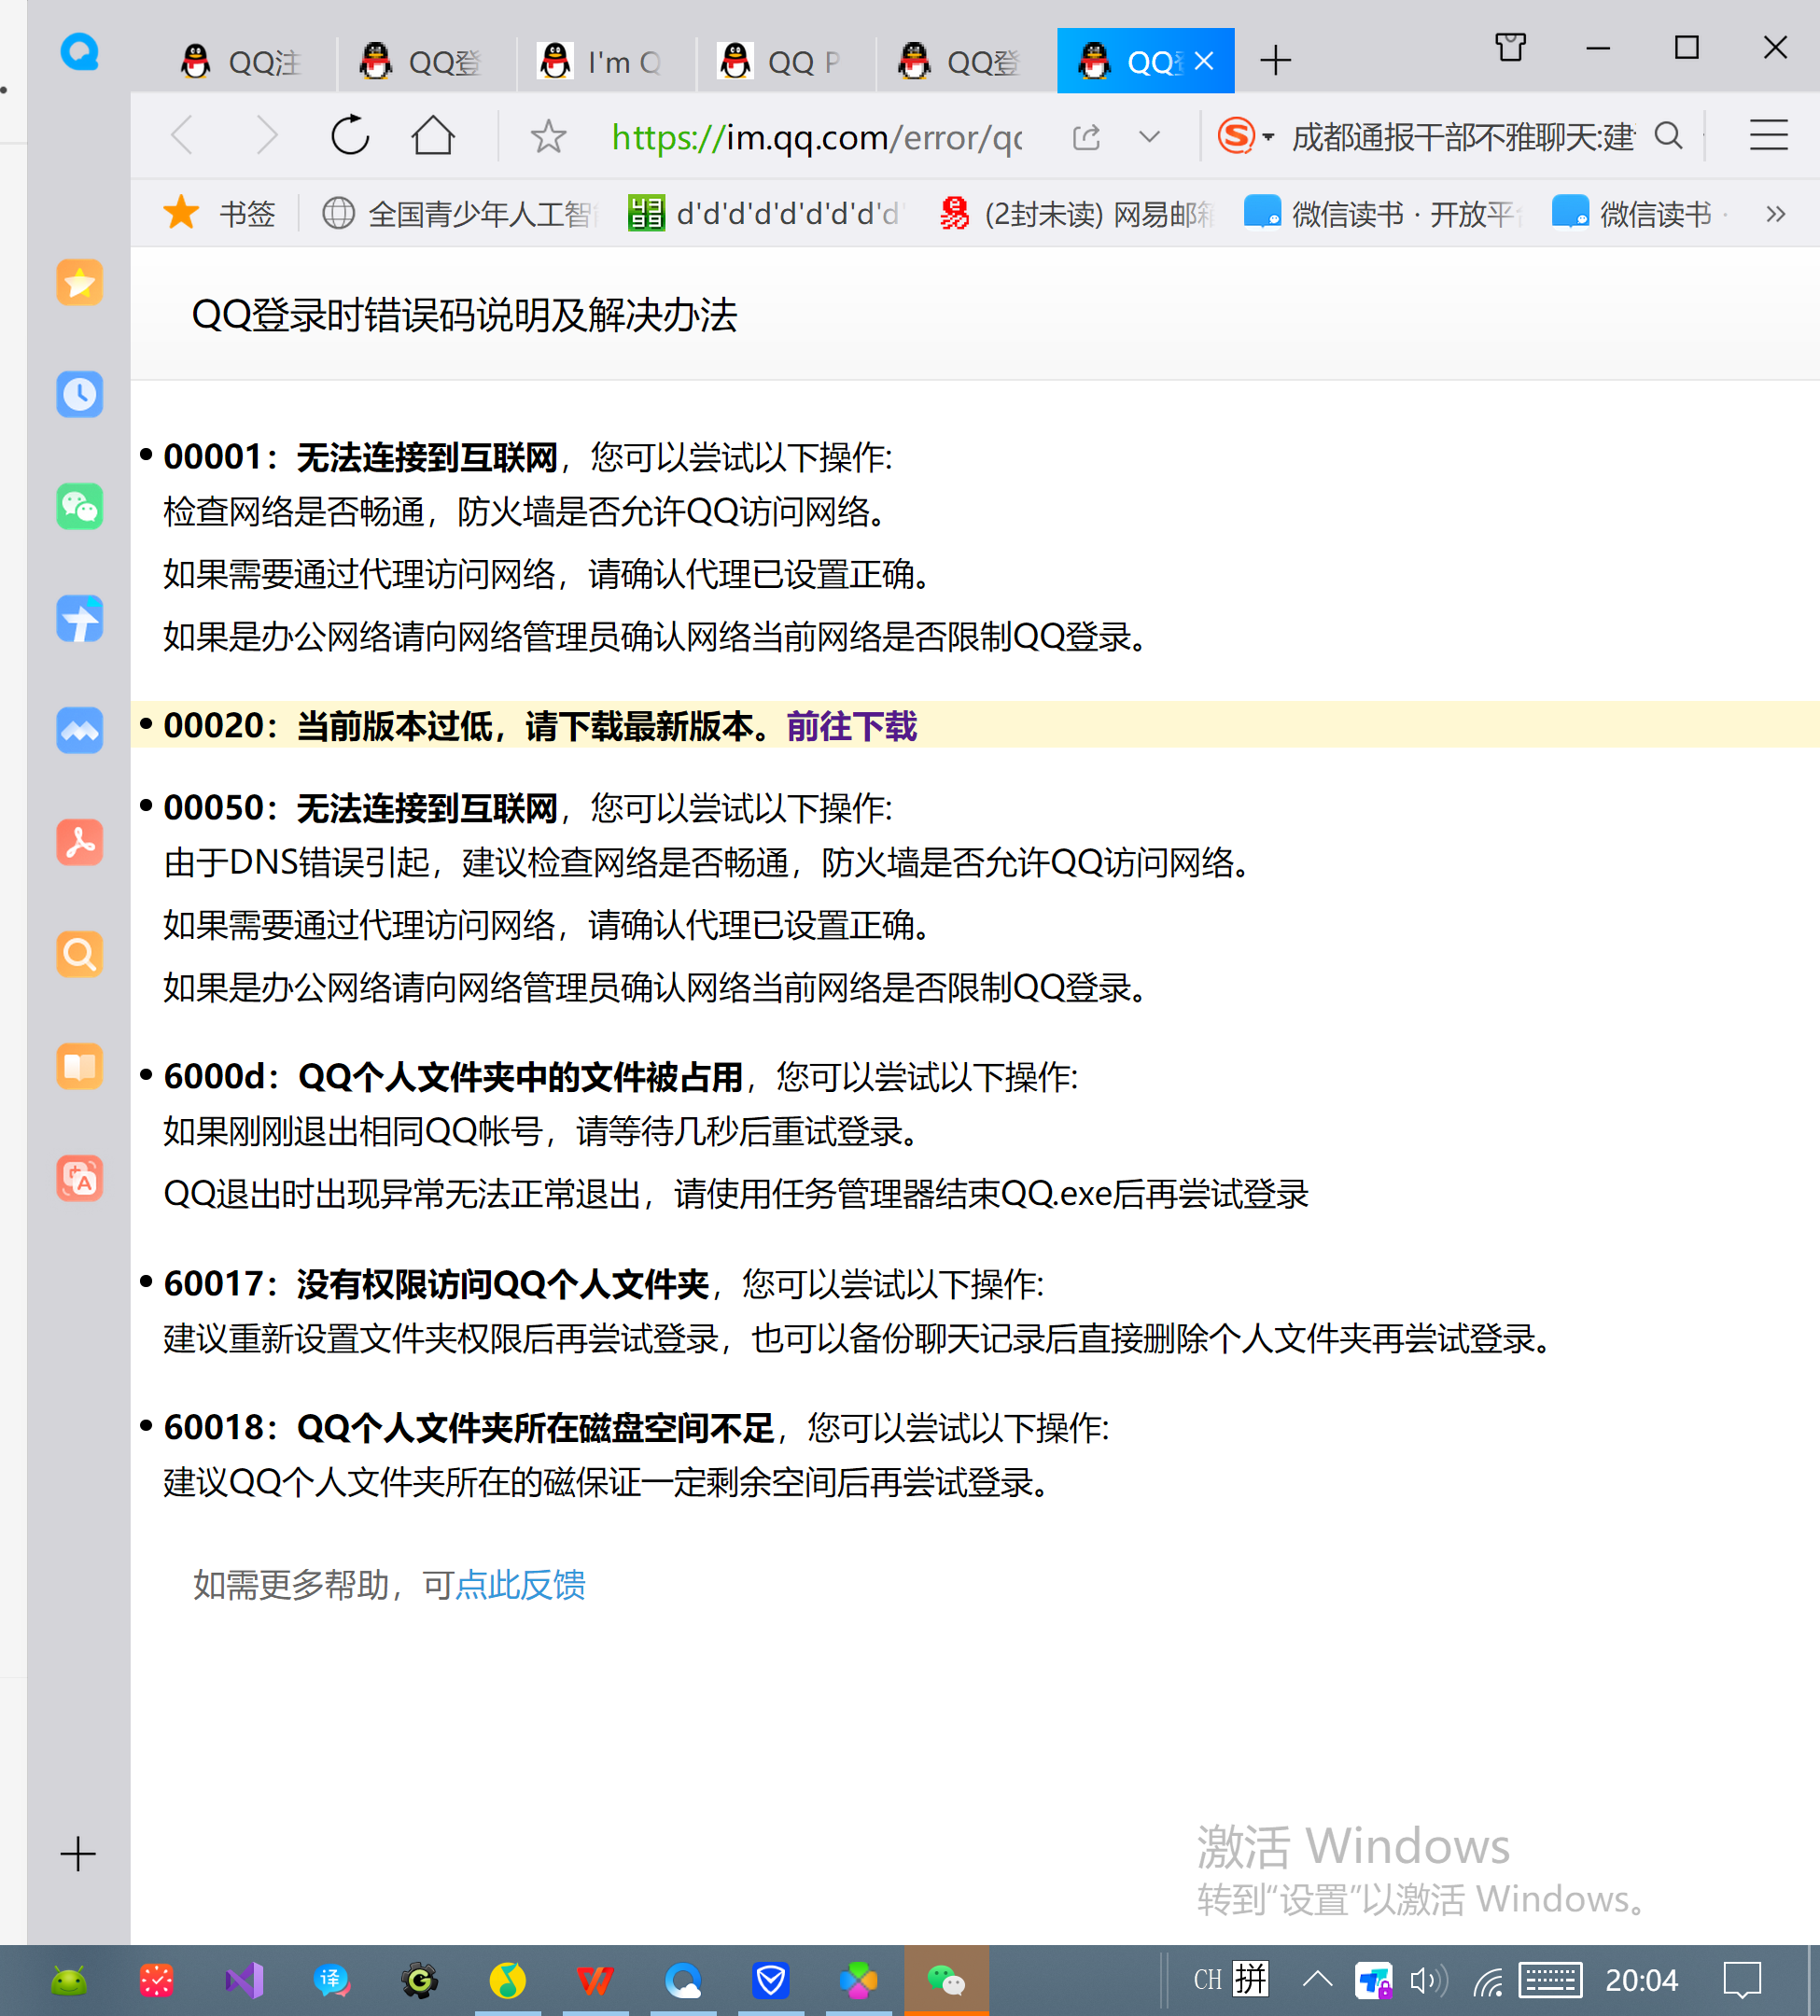Show more bookmarks with double chevron
This screenshot has width=1820, height=2016.
[x=1775, y=214]
